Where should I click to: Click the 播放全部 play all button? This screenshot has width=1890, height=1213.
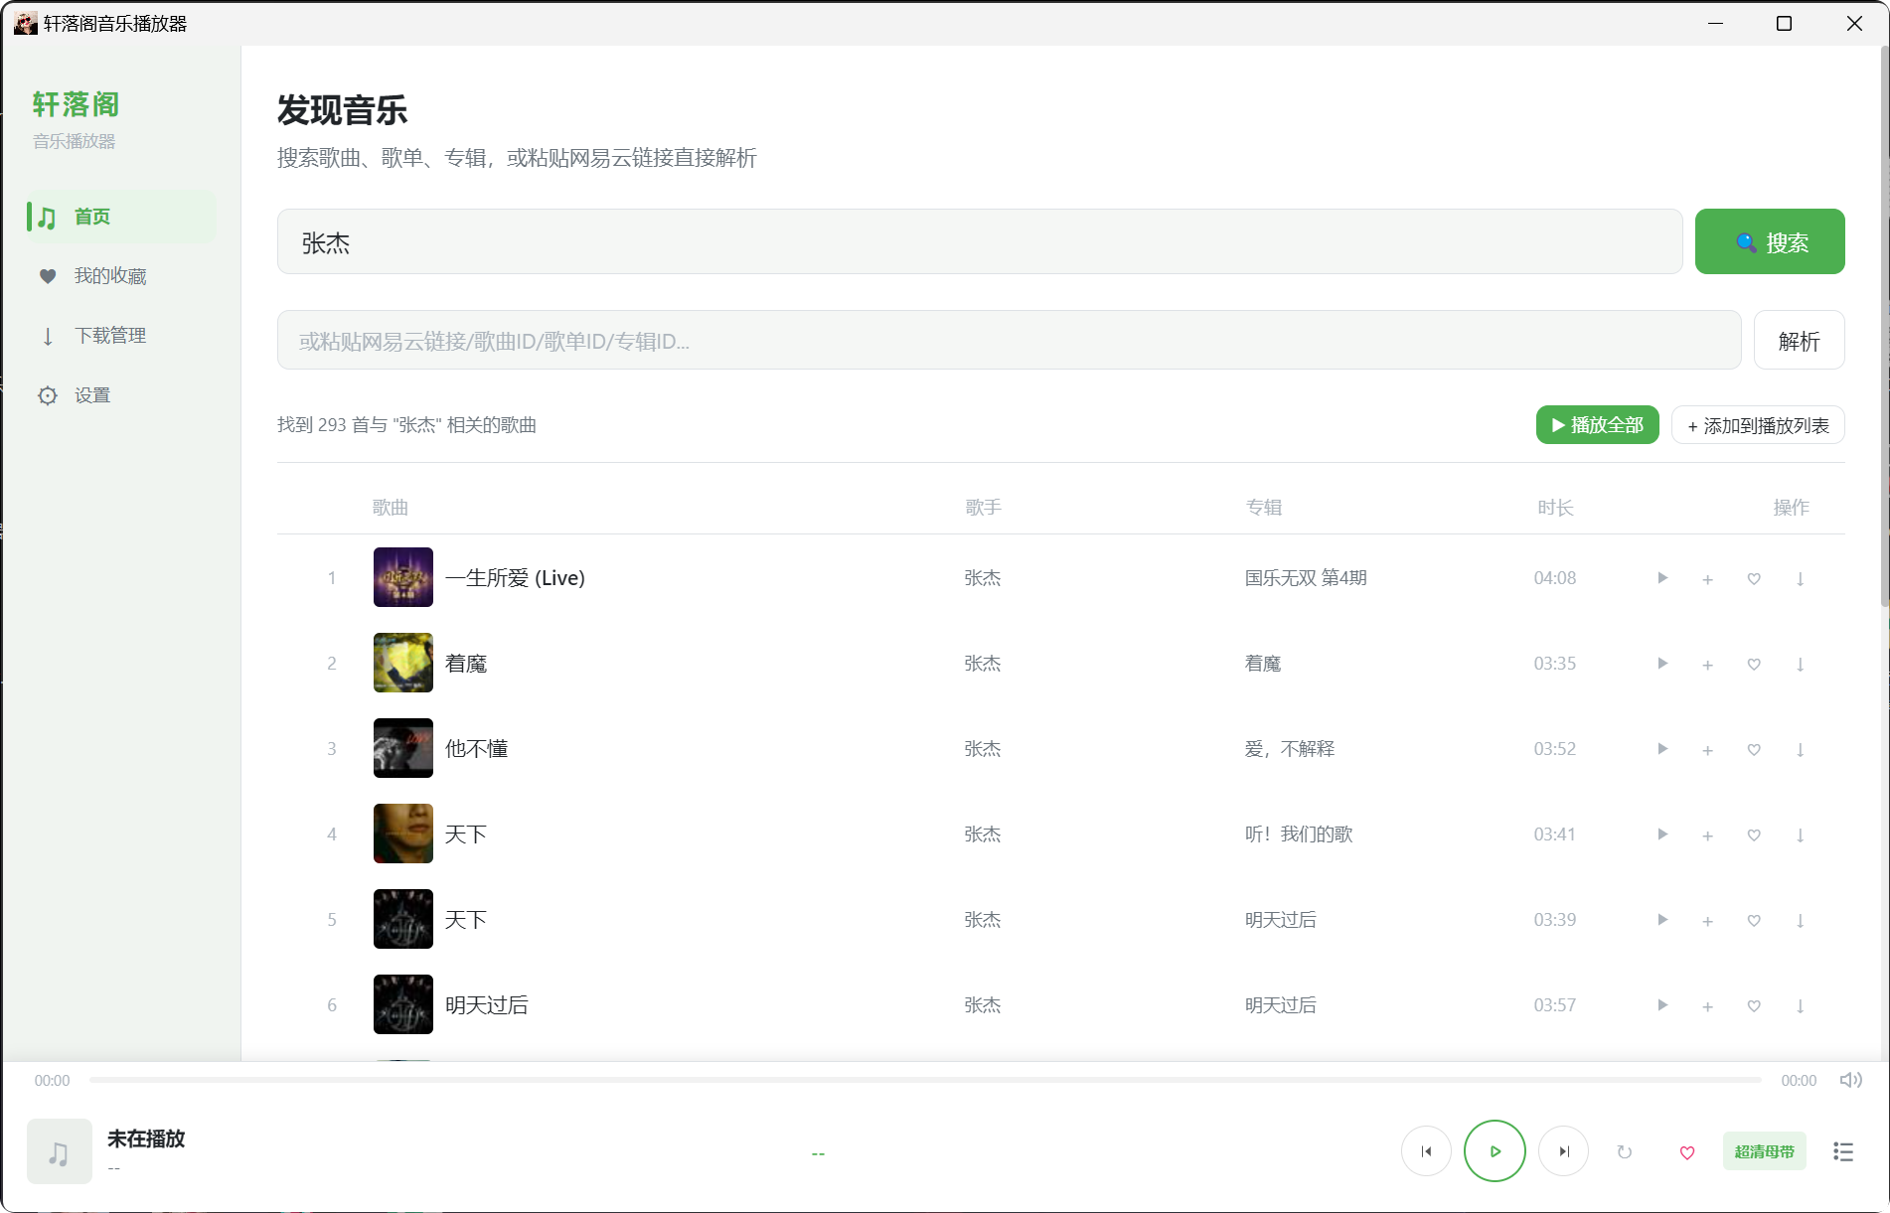click(1597, 425)
